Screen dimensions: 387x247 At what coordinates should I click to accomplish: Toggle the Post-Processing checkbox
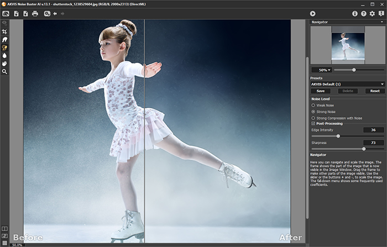314,124
